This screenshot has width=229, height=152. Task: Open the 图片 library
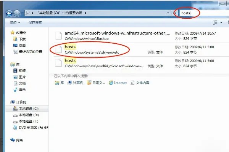19,77
